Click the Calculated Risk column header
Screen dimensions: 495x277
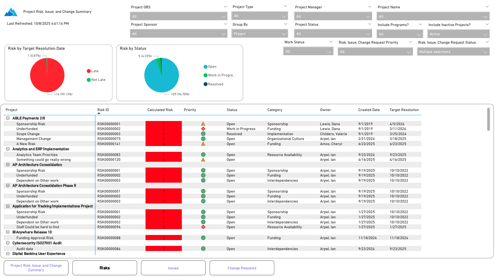coord(160,110)
